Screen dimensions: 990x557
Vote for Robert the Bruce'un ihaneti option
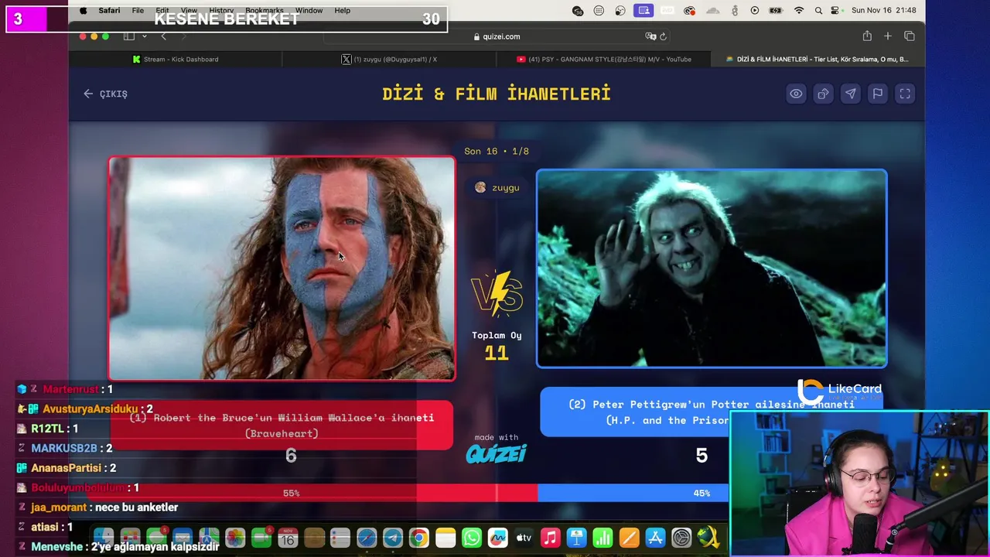(x=282, y=425)
